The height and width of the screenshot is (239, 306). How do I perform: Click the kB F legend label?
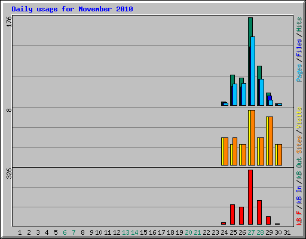tap(299, 217)
